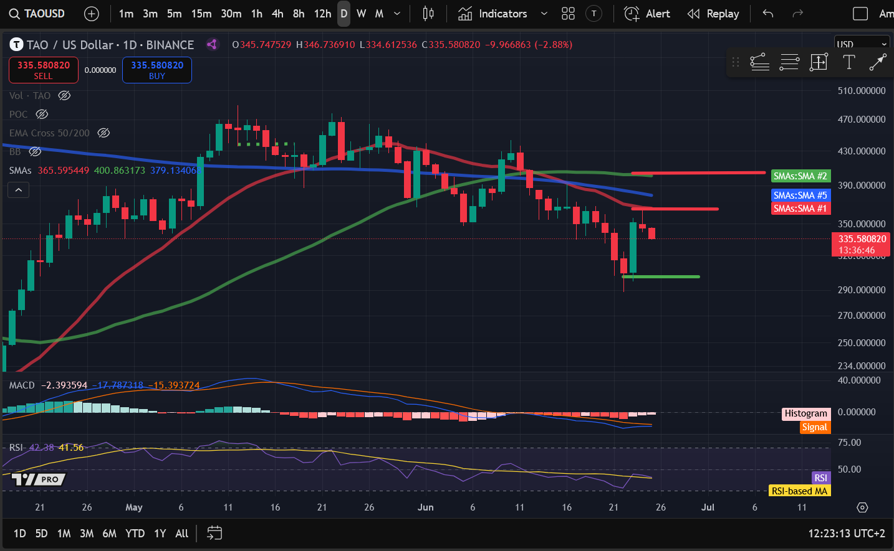Select the monthly M timeframe
The image size is (894, 551).
pos(379,14)
